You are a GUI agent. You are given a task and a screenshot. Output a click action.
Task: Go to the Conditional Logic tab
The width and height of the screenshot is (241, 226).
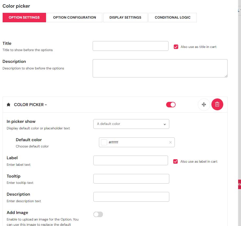click(x=172, y=18)
